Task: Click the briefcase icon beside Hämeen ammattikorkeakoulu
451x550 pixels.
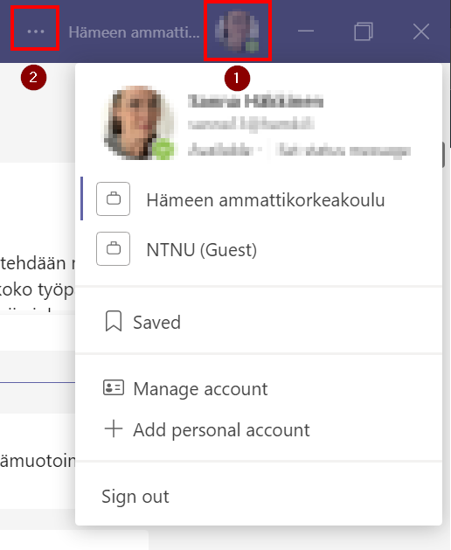Action: pyautogui.click(x=114, y=198)
